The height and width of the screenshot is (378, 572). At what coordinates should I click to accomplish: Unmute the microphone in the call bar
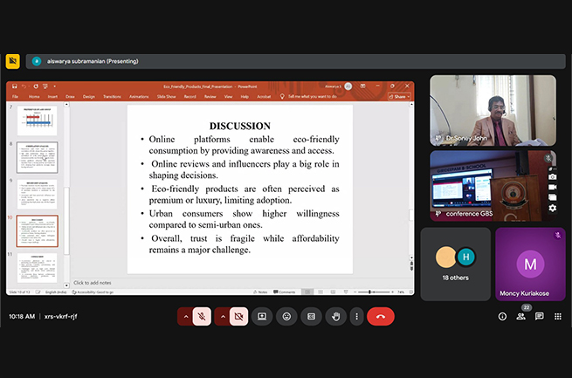coord(201,316)
